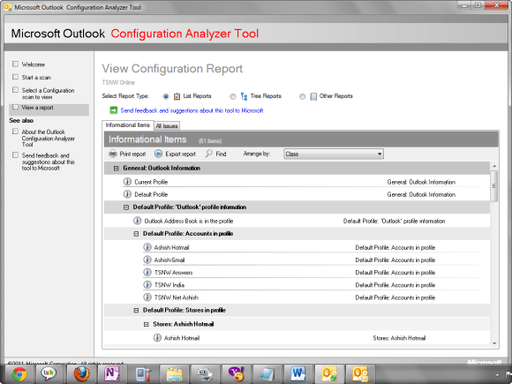Select the AshishGmail row text
512x384 pixels.
[169, 260]
